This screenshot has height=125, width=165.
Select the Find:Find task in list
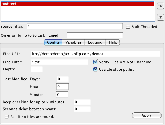[x=78, y=4]
